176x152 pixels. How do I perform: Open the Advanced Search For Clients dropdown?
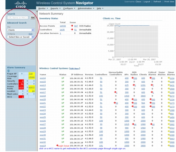pos(21,30)
